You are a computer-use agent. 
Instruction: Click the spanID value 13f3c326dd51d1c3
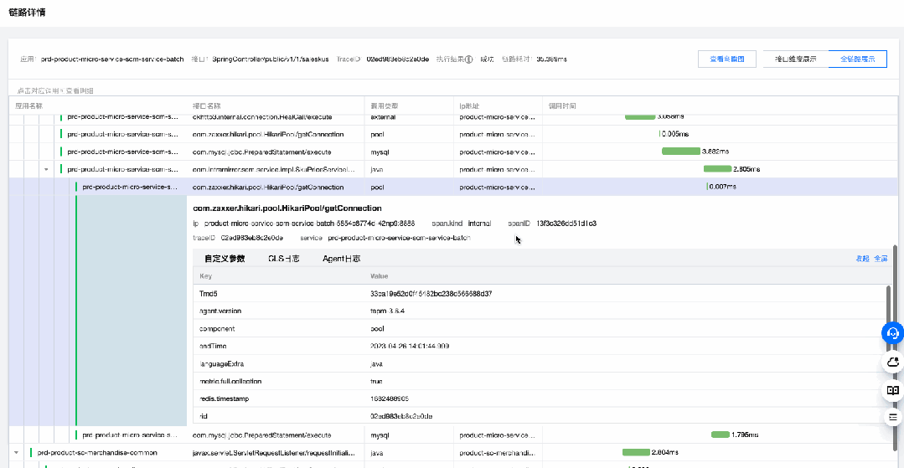(566, 223)
